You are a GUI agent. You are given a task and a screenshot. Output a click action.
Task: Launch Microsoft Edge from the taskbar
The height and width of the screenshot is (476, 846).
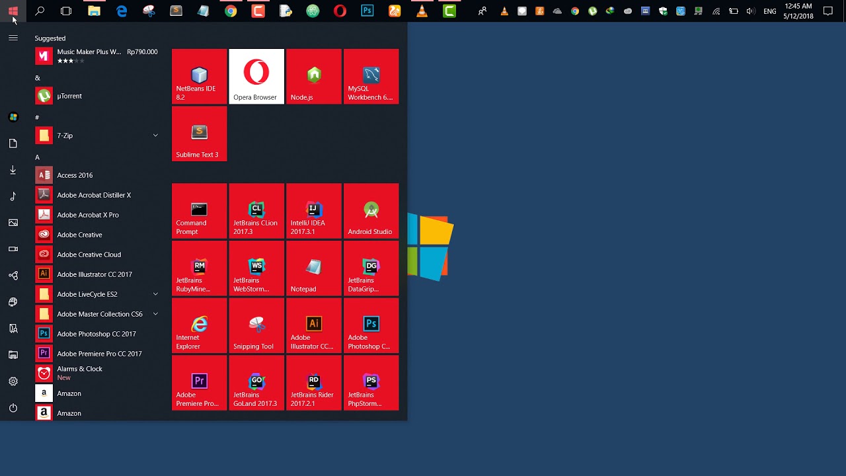pyautogui.click(x=122, y=11)
